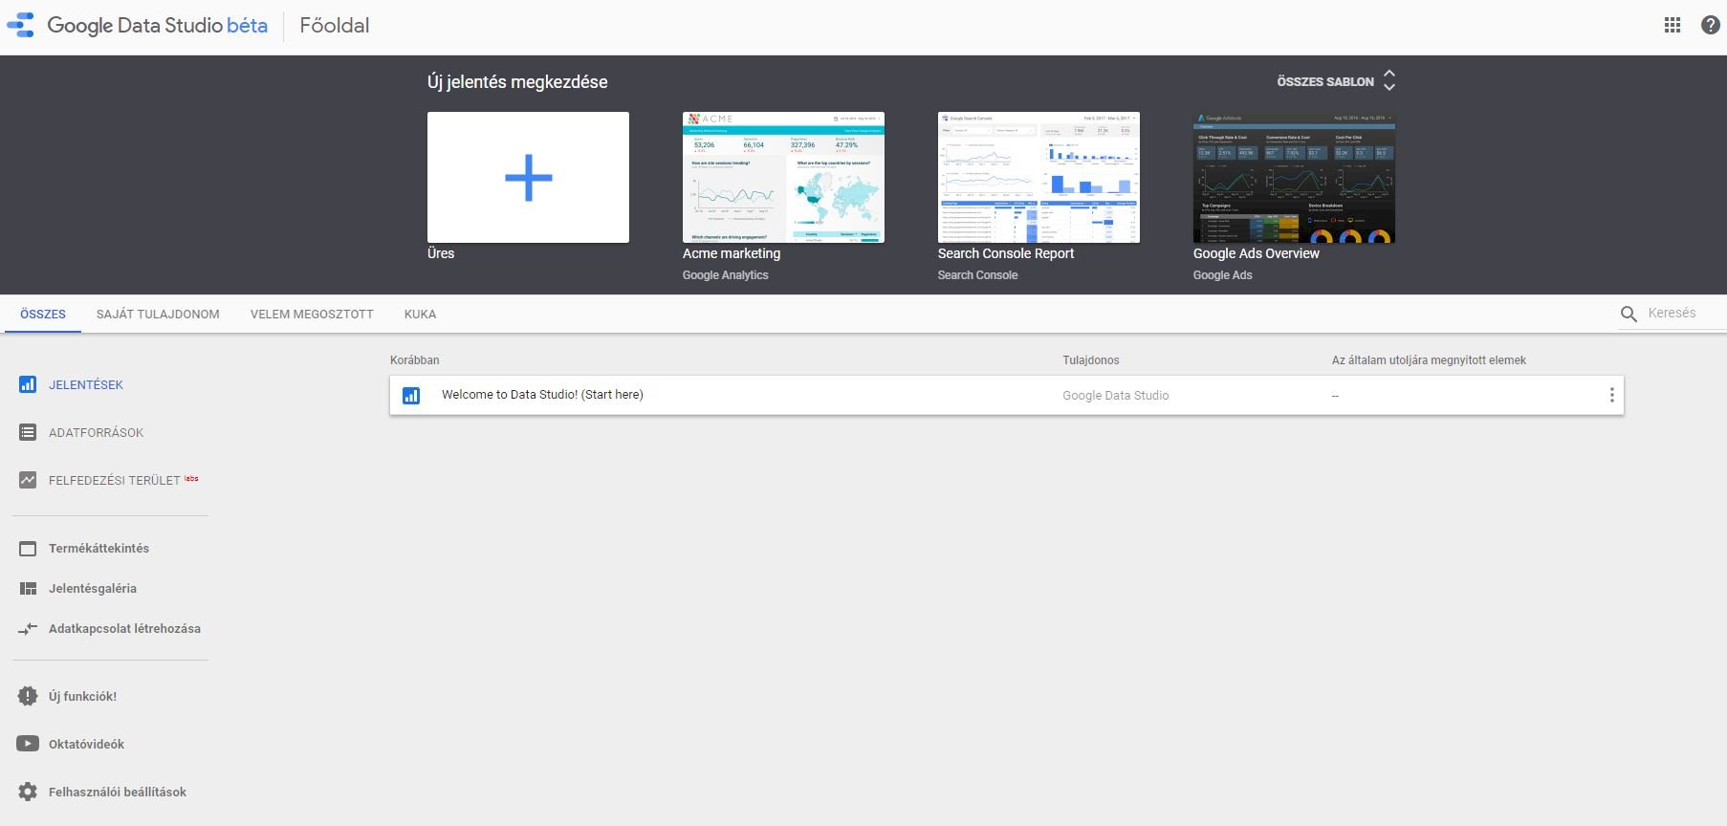Open the three-dot menu for Welcome report
The width and height of the screenshot is (1727, 826).
tap(1611, 395)
